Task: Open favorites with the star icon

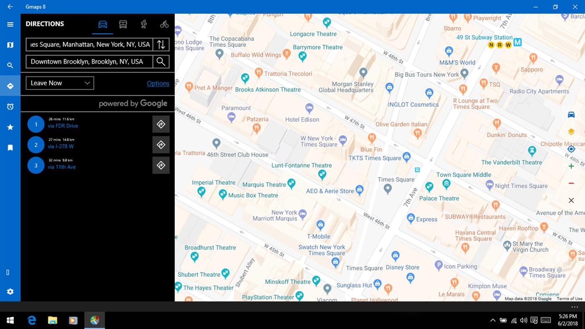Action: 10,127
